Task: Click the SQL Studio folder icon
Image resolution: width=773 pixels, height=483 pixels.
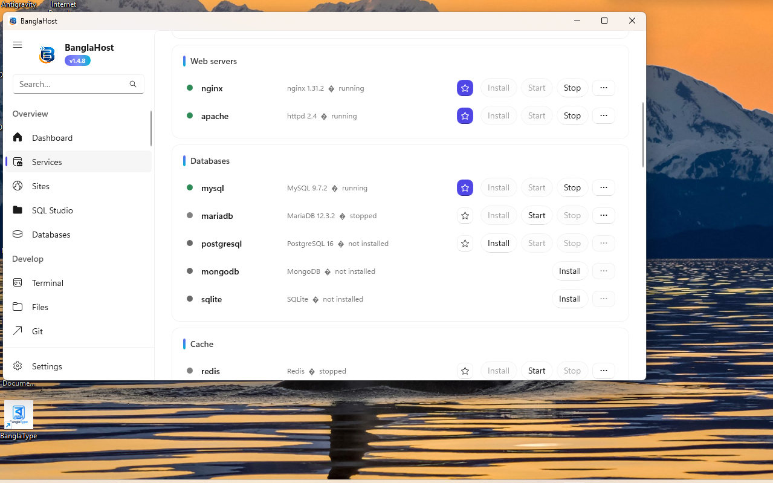Action: coord(18,210)
